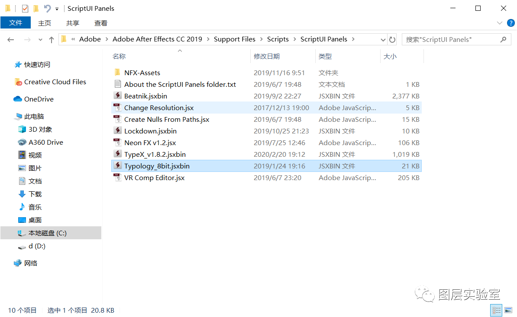This screenshot has width=517, height=317.
Task: Open 音乐 folder in sidebar
Action: click(35, 207)
